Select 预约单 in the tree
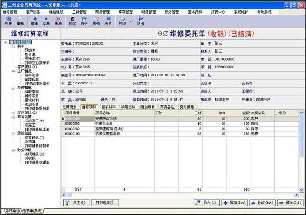306x215 pixels. coord(30,50)
